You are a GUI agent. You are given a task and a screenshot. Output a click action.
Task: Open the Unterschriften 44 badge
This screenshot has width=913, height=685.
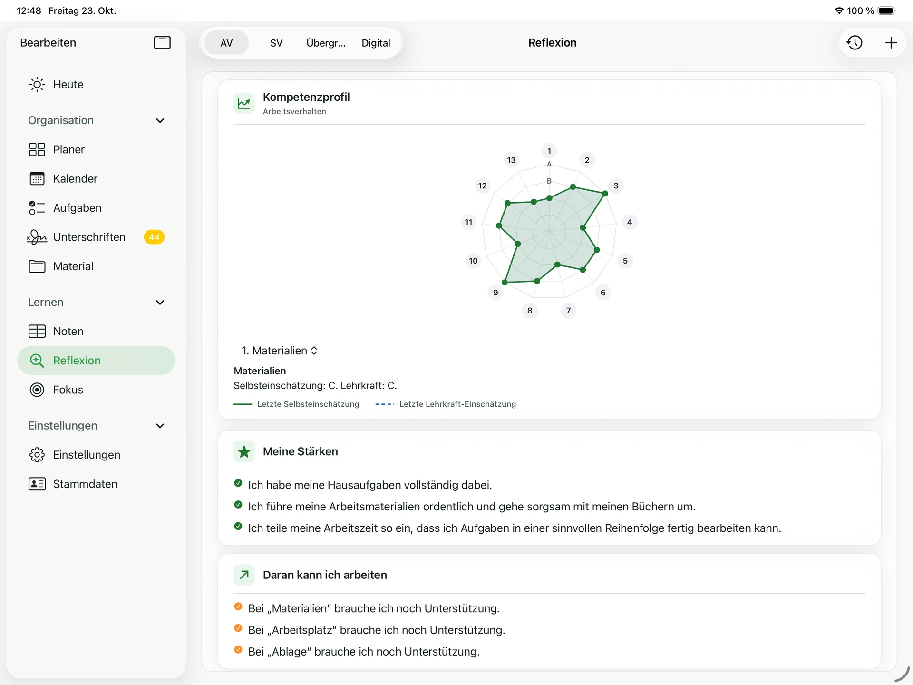click(x=154, y=237)
